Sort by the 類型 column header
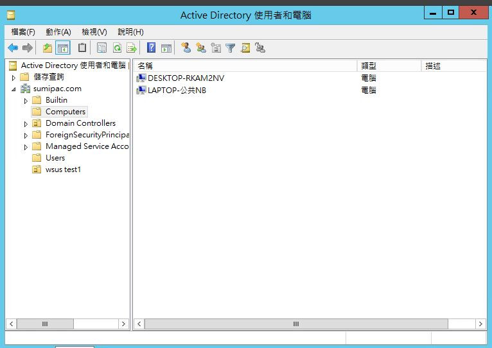The height and width of the screenshot is (348, 492). (x=389, y=66)
